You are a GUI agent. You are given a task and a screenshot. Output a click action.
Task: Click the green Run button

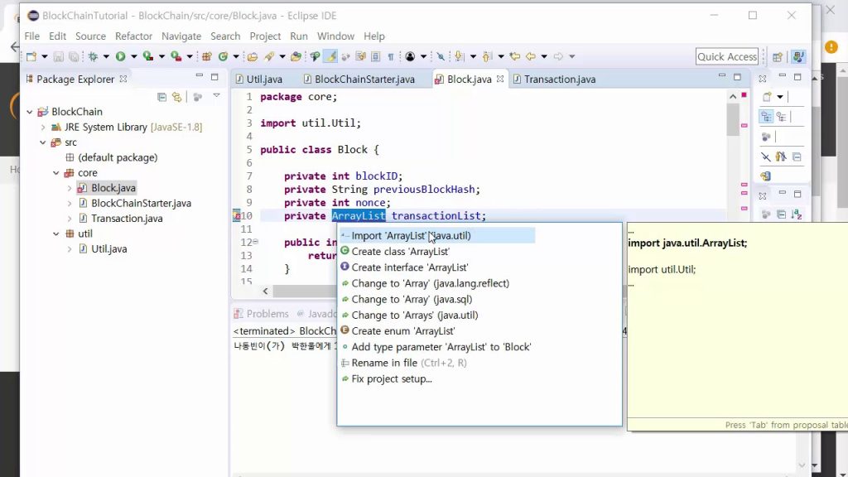coord(120,56)
